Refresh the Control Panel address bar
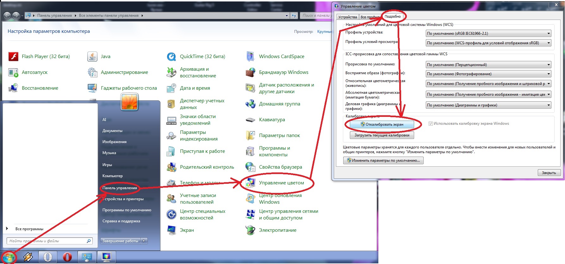Viewport: 565px width, 264px height. [294, 15]
